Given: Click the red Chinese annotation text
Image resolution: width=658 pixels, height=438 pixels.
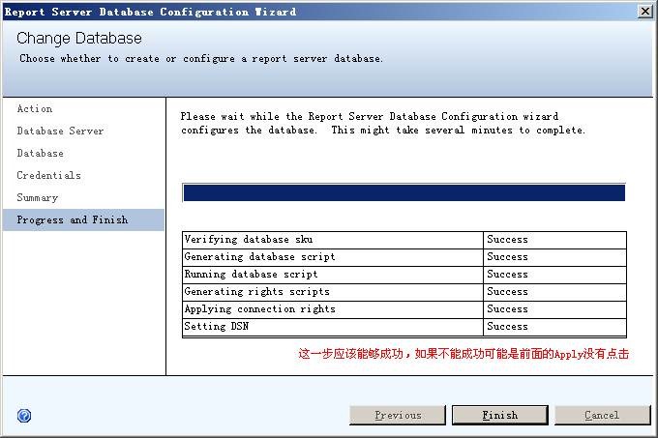Looking at the screenshot, I should click(463, 354).
